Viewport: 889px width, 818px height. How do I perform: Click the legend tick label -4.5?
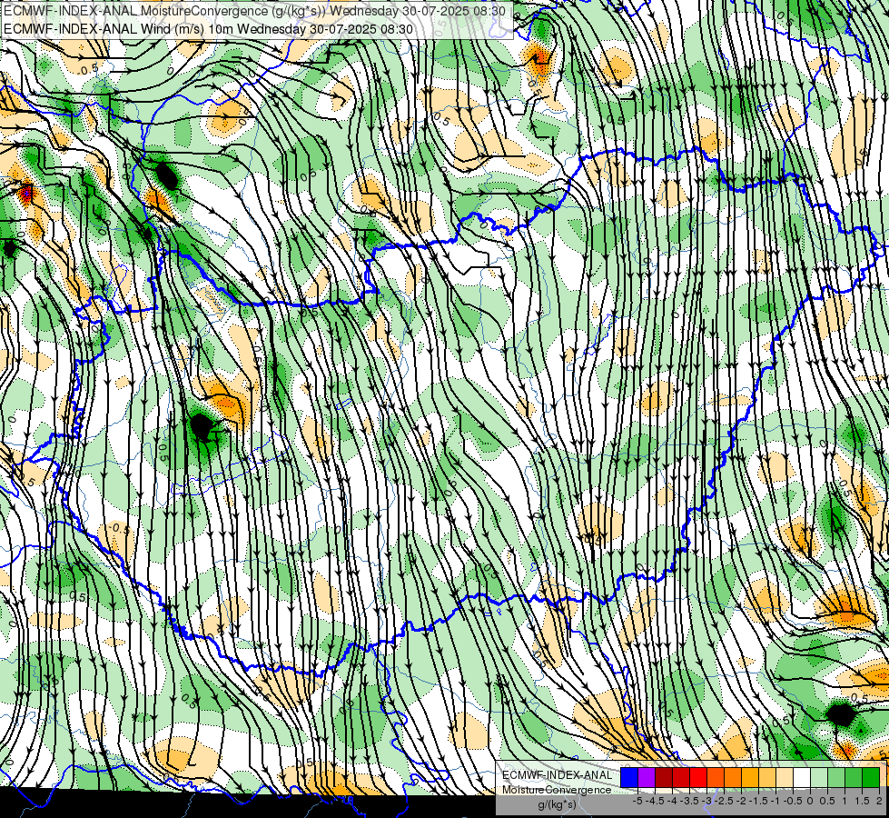pyautogui.click(x=655, y=801)
